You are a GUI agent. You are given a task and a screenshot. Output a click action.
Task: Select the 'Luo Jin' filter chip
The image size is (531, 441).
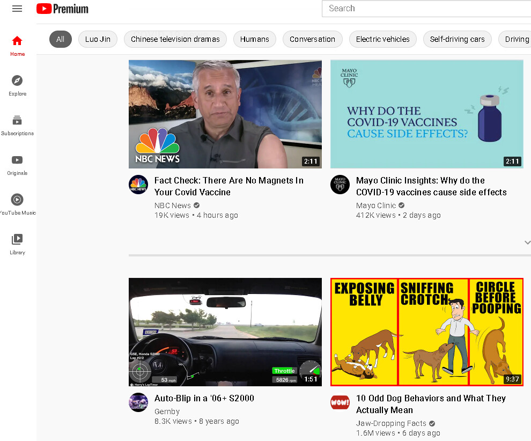pos(98,39)
